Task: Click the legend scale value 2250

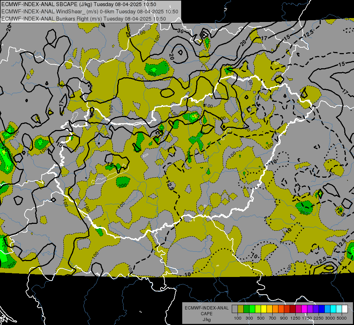Action: 319,318
